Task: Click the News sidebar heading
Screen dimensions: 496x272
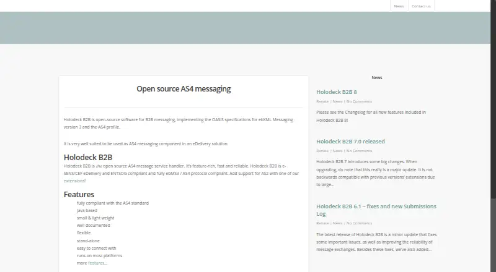Action: 377,78
